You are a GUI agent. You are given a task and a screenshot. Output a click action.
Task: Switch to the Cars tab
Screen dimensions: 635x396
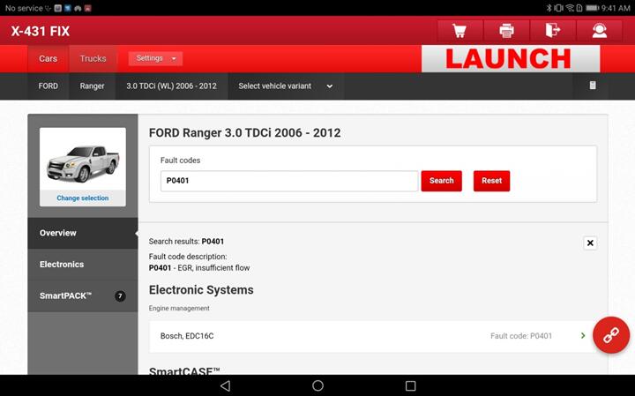point(48,59)
